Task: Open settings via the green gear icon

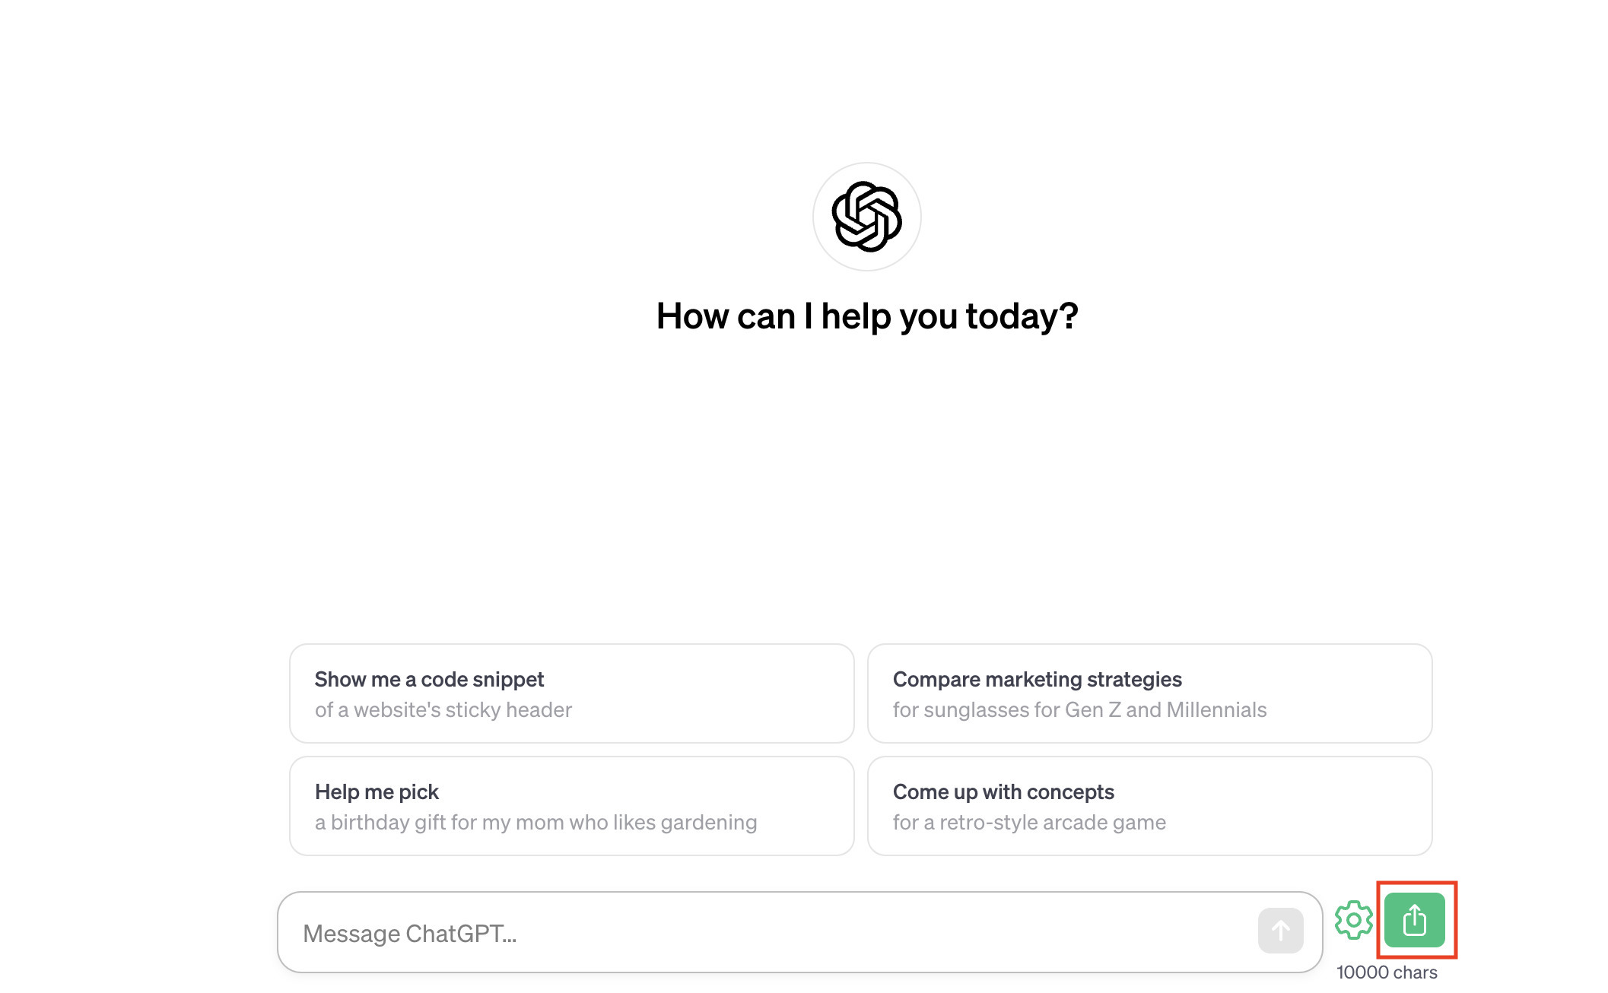Action: pyautogui.click(x=1353, y=920)
